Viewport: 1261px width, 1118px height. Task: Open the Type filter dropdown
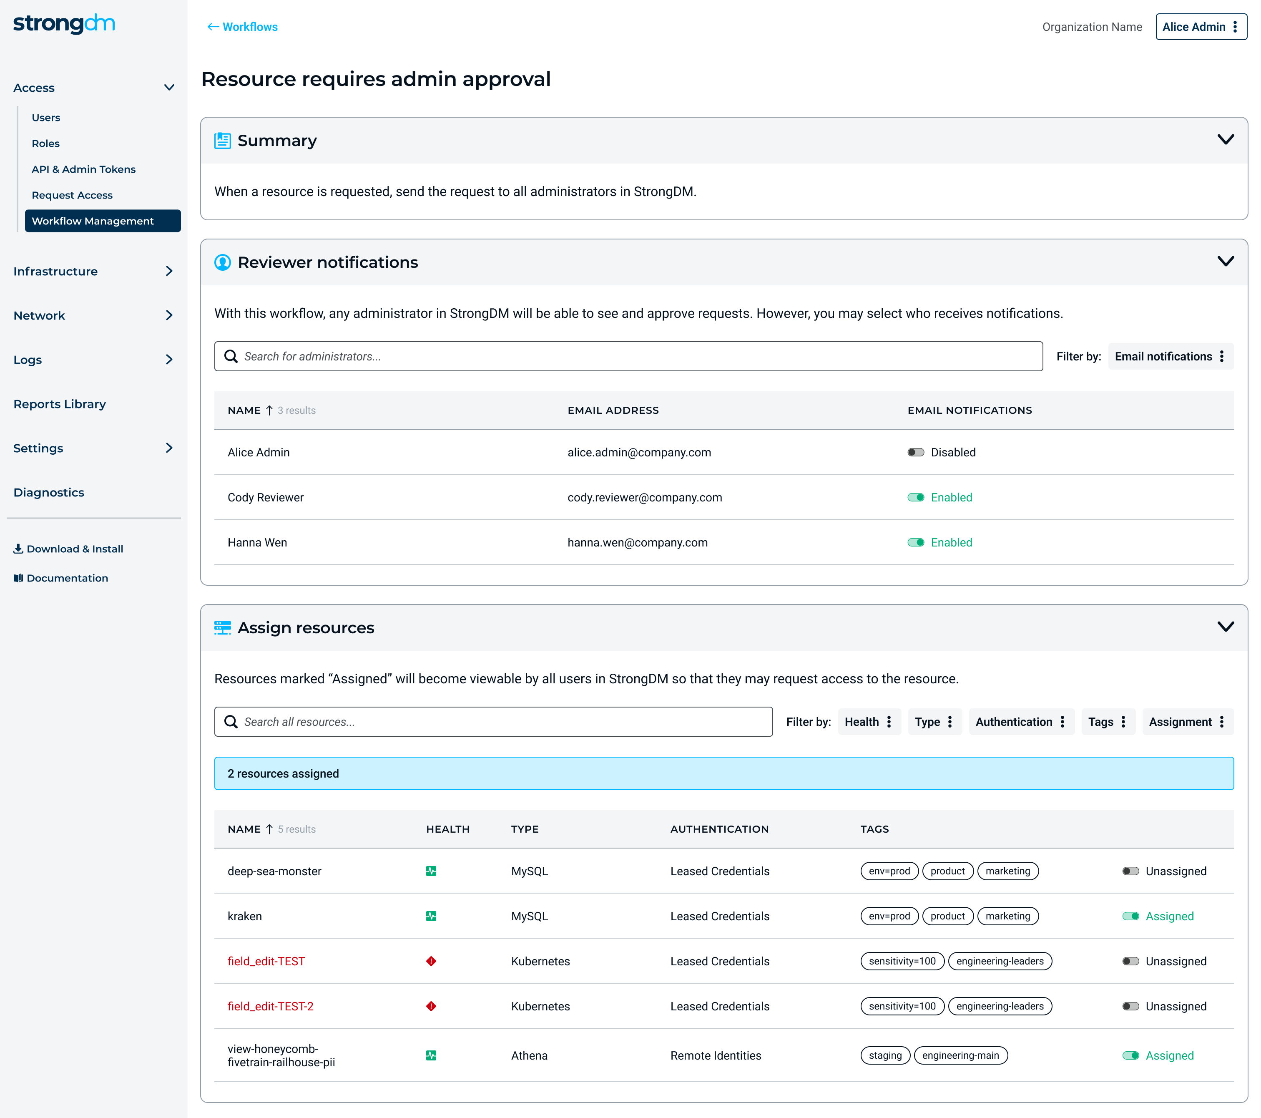click(934, 722)
